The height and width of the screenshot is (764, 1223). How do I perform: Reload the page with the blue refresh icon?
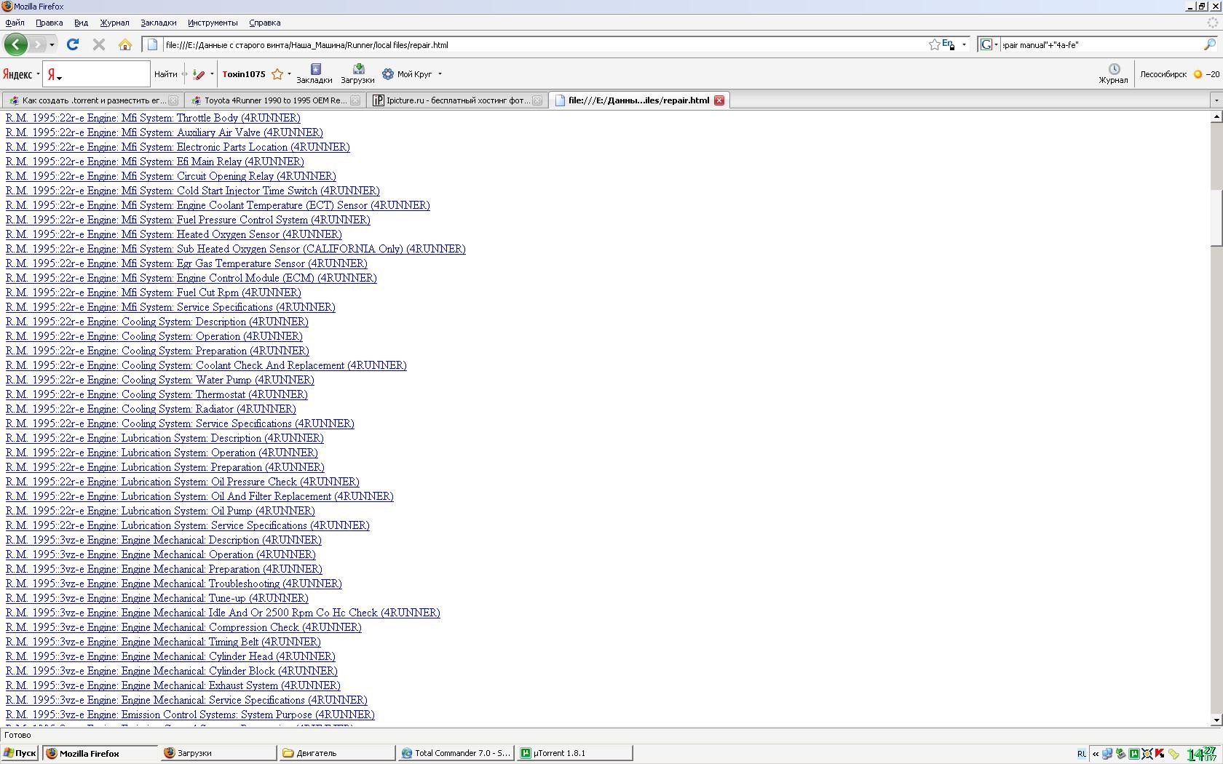coord(73,44)
